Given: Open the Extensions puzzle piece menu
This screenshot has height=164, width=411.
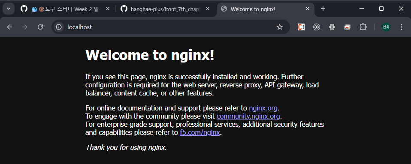Looking at the screenshot, I should 363,27.
